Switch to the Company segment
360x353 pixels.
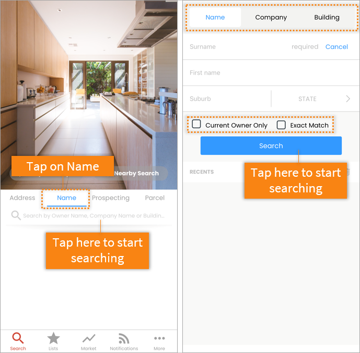tap(271, 17)
